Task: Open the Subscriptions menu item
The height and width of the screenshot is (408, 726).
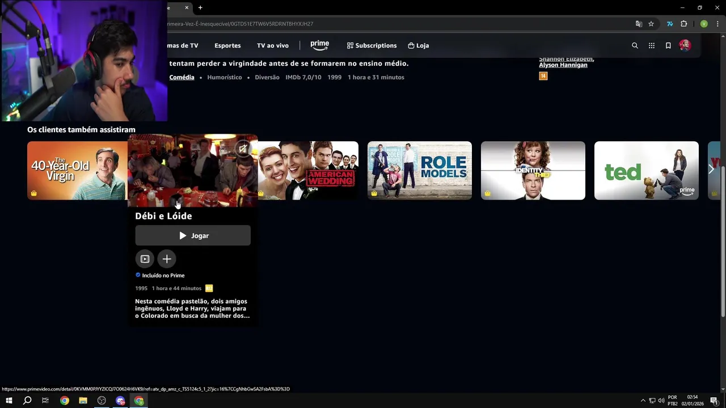Action: coord(372,45)
